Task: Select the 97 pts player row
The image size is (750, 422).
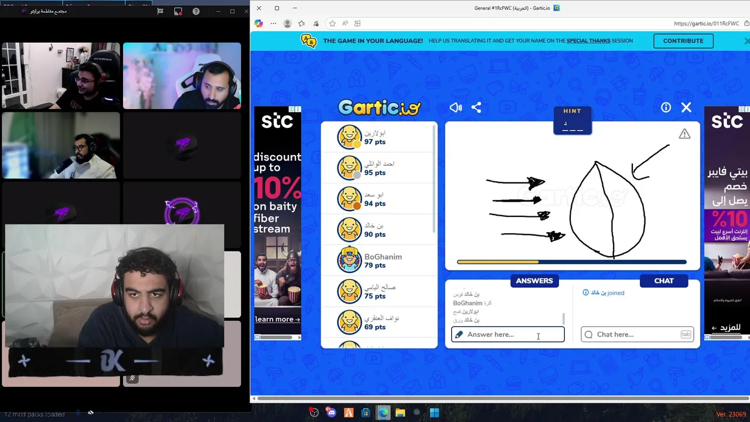Action: point(379,137)
